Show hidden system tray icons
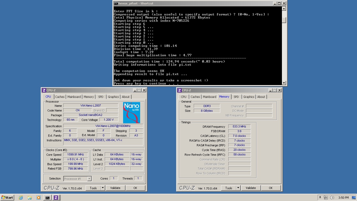This screenshot has height=201, width=357. click(x=320, y=198)
